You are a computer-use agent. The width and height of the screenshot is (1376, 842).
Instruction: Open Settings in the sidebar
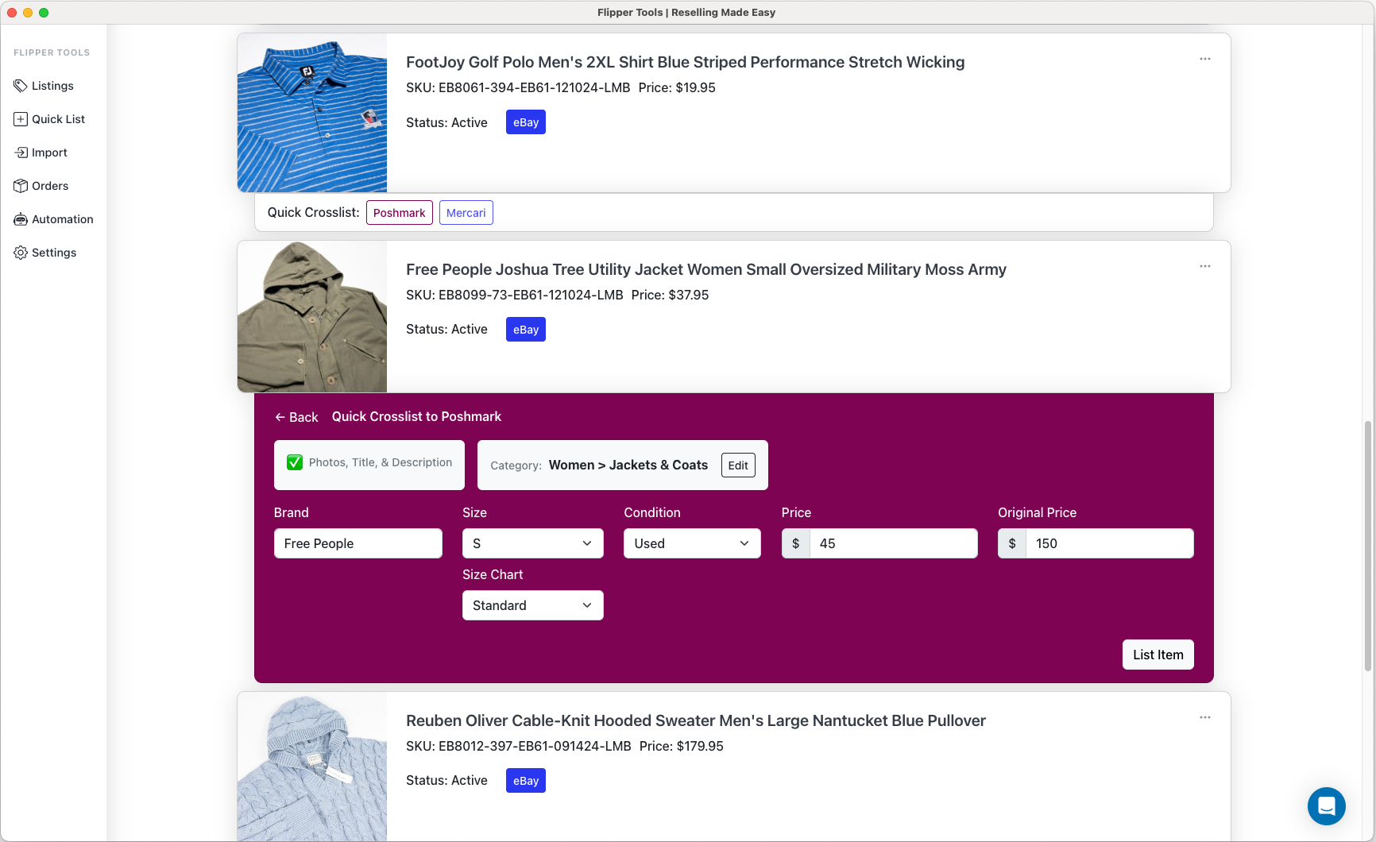click(45, 253)
